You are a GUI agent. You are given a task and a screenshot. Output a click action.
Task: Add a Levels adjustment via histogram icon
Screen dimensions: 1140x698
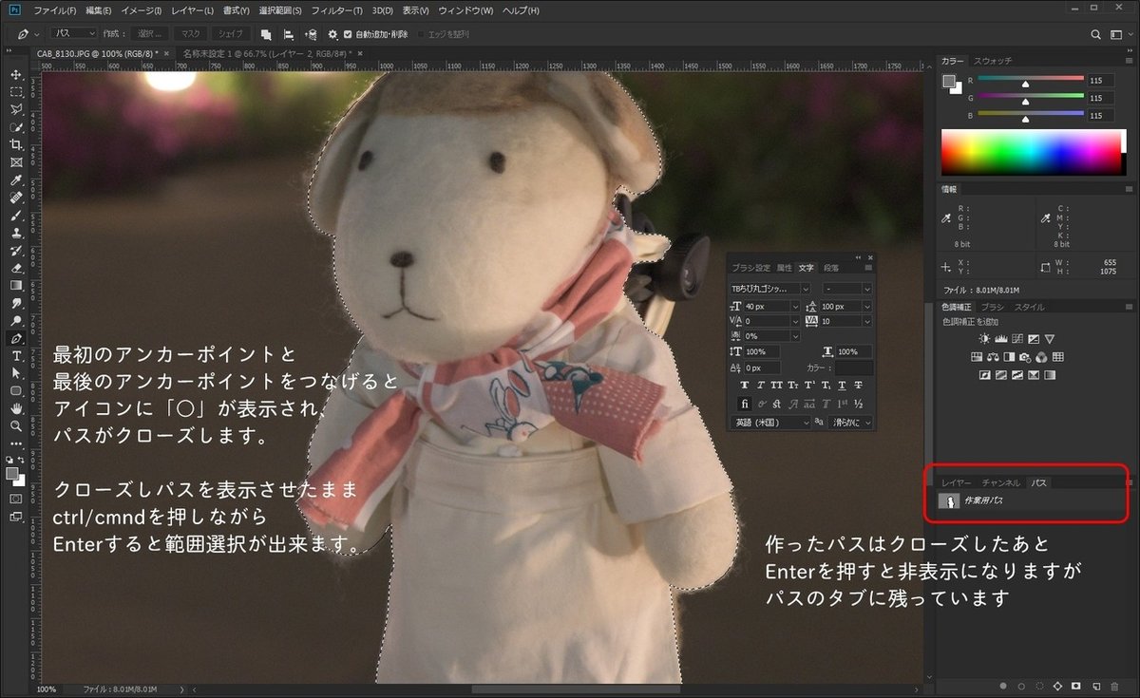click(1000, 339)
